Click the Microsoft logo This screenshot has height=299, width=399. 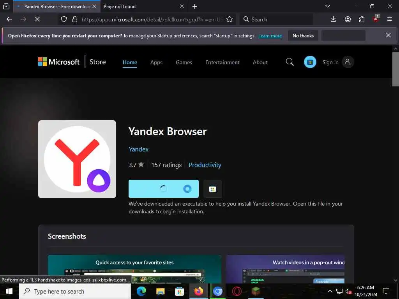coord(59,62)
